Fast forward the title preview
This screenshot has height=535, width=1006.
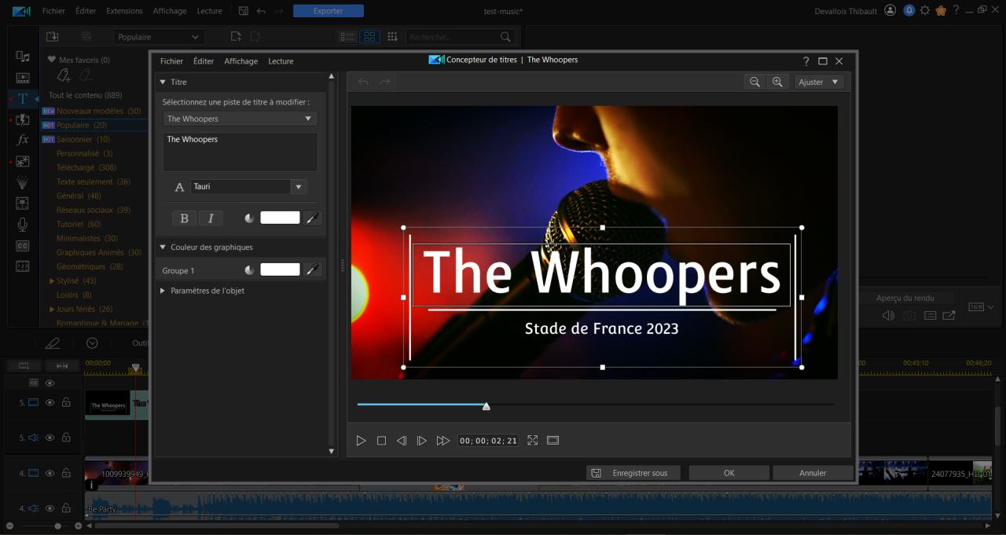(442, 441)
